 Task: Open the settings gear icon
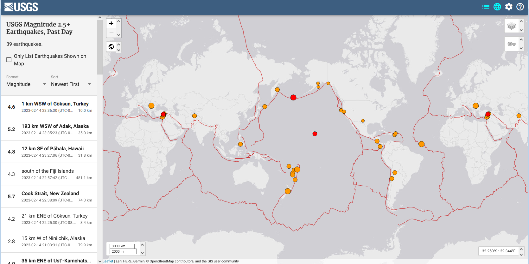[x=509, y=7]
